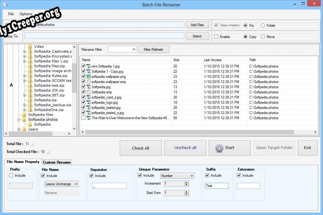Image resolution: width=323 pixels, height=215 pixels.
Task: Select the Move radio button
Action: (263, 37)
